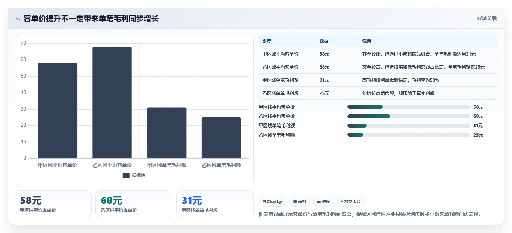Click the 甲区域平均客单价 progress bar

coord(409,107)
